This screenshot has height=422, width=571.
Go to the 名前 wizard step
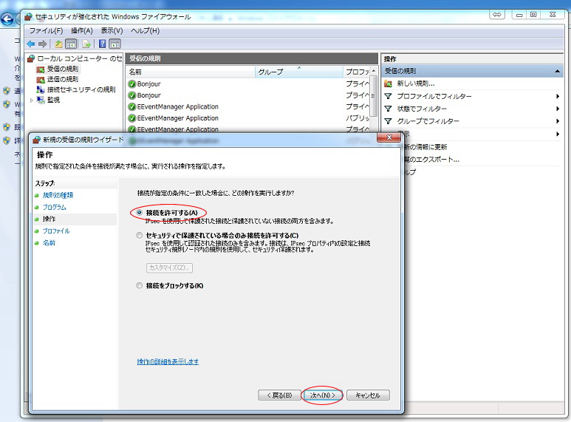click(x=49, y=242)
